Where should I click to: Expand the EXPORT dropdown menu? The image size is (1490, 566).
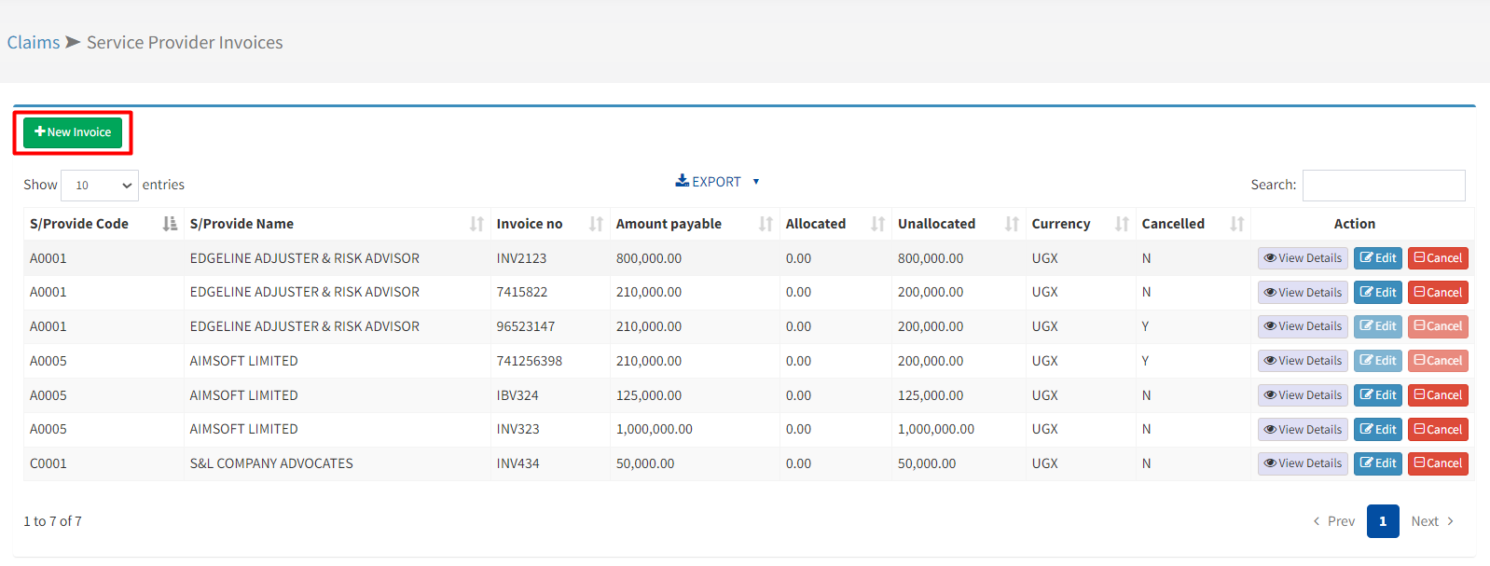[x=716, y=182]
